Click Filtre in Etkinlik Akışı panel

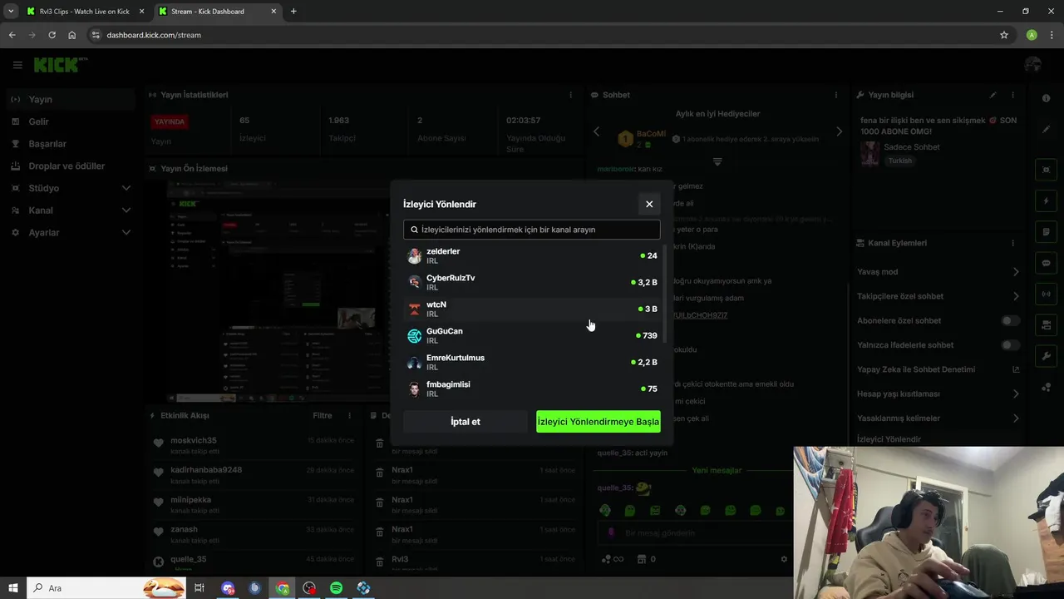(x=322, y=415)
